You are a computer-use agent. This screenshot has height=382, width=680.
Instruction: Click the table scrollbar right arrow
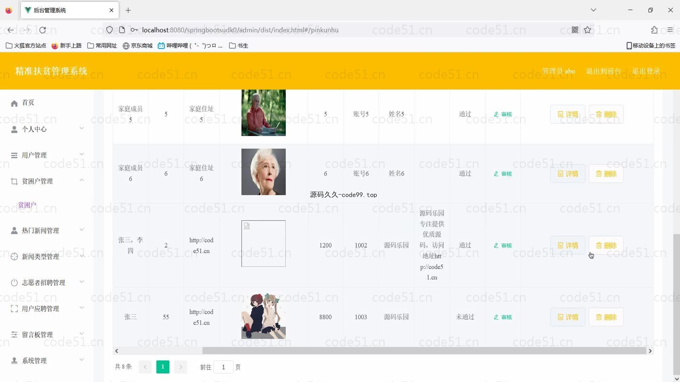tap(650, 351)
